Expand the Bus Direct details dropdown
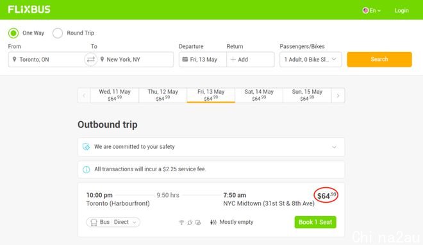Screen dimensions: 423x245 point(113,222)
